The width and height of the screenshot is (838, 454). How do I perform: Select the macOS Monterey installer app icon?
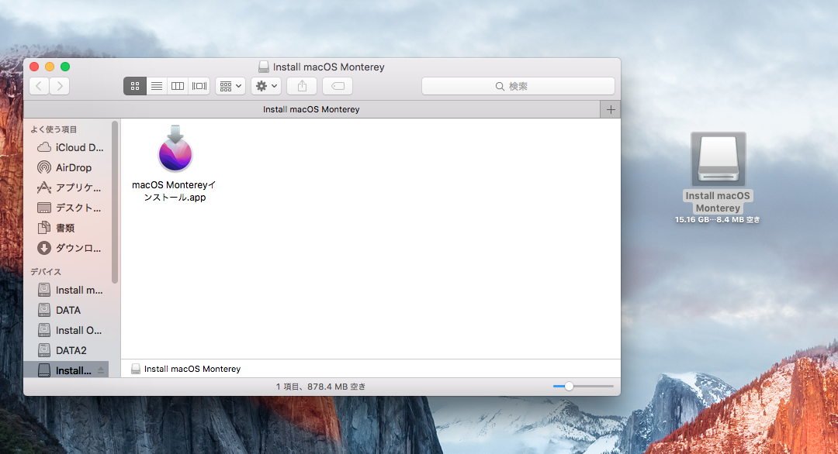pyautogui.click(x=175, y=149)
